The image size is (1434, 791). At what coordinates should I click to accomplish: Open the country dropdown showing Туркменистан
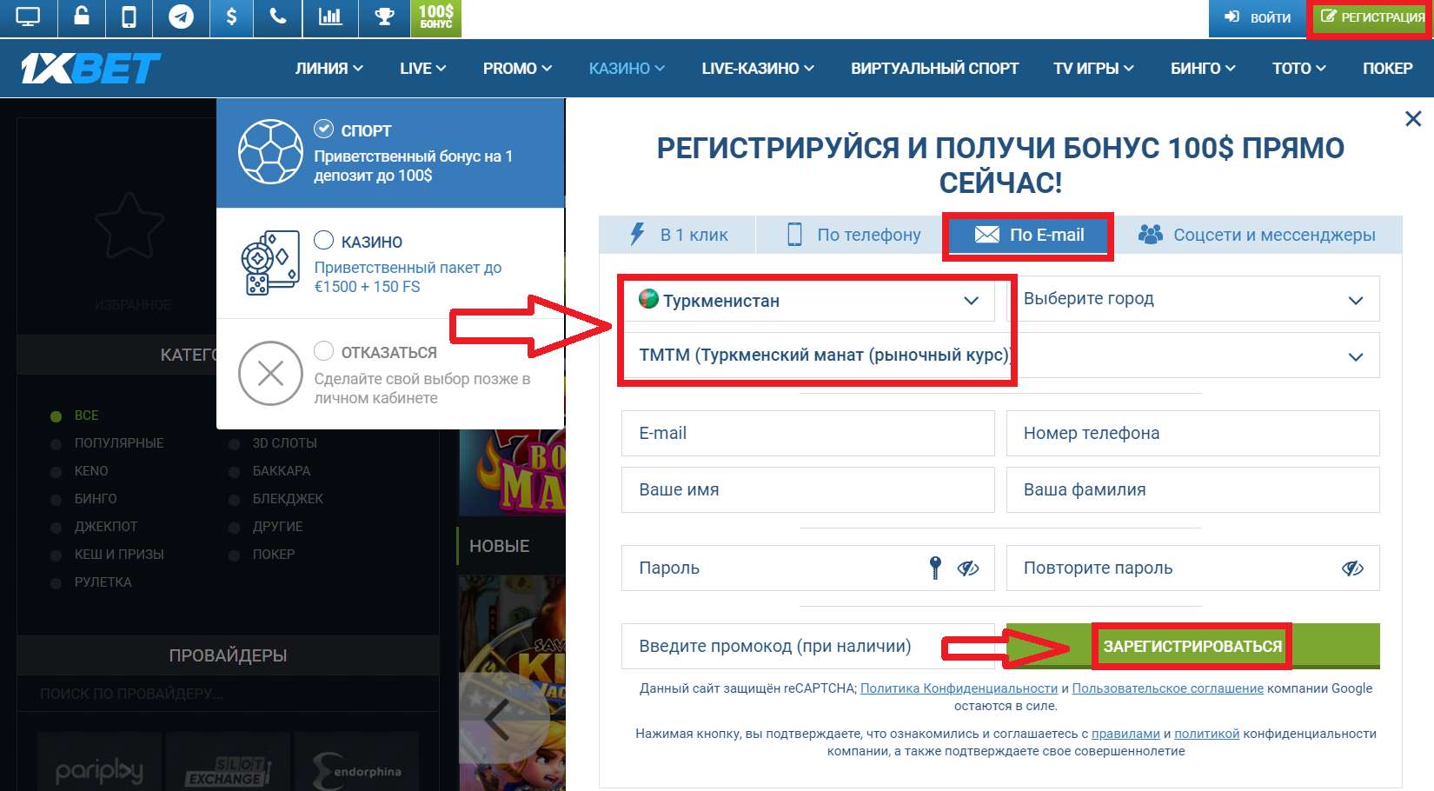click(x=808, y=300)
